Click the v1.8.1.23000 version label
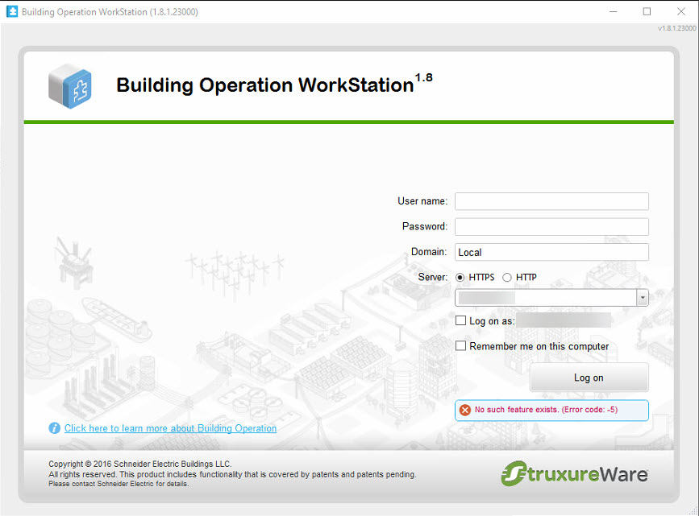 (676, 28)
